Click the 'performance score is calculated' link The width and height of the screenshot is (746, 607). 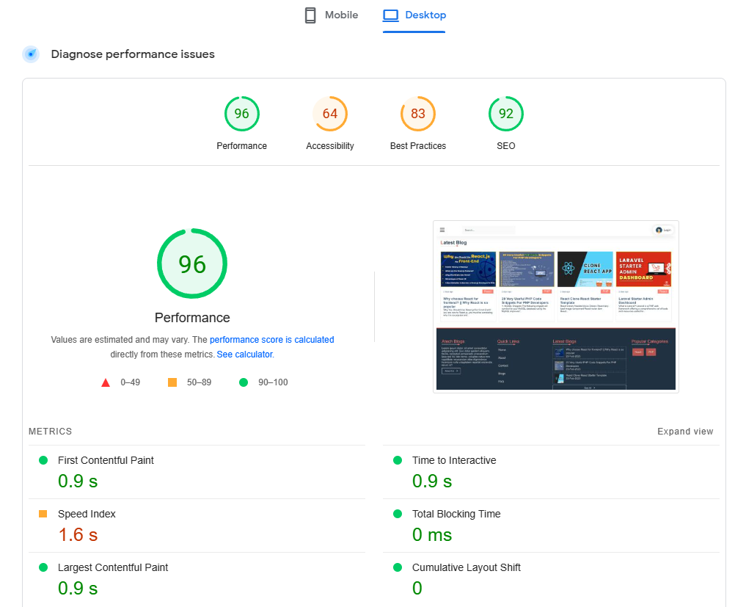(x=271, y=339)
